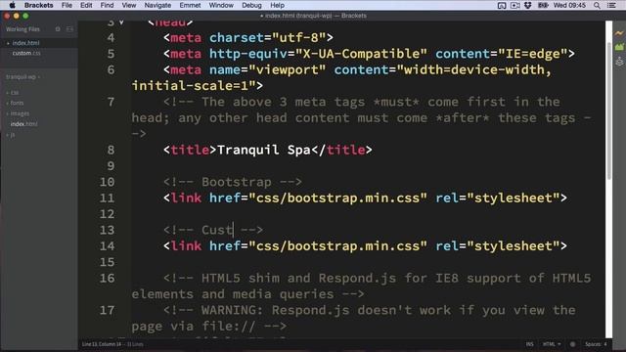The image size is (626, 352).
Task: Click the AirPlay display menu bar icon
Action: (x=502, y=5)
